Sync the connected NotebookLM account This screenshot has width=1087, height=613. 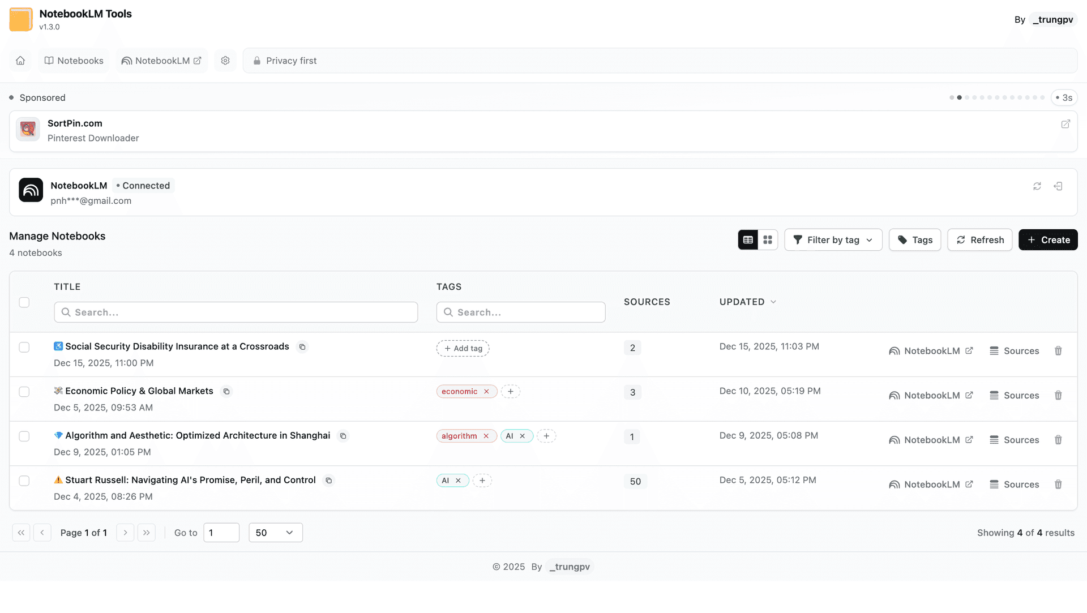1037,186
